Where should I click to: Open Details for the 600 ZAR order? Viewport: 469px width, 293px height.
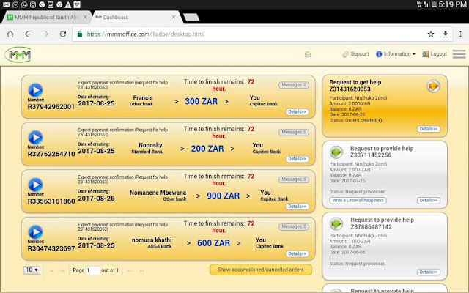coord(297,253)
